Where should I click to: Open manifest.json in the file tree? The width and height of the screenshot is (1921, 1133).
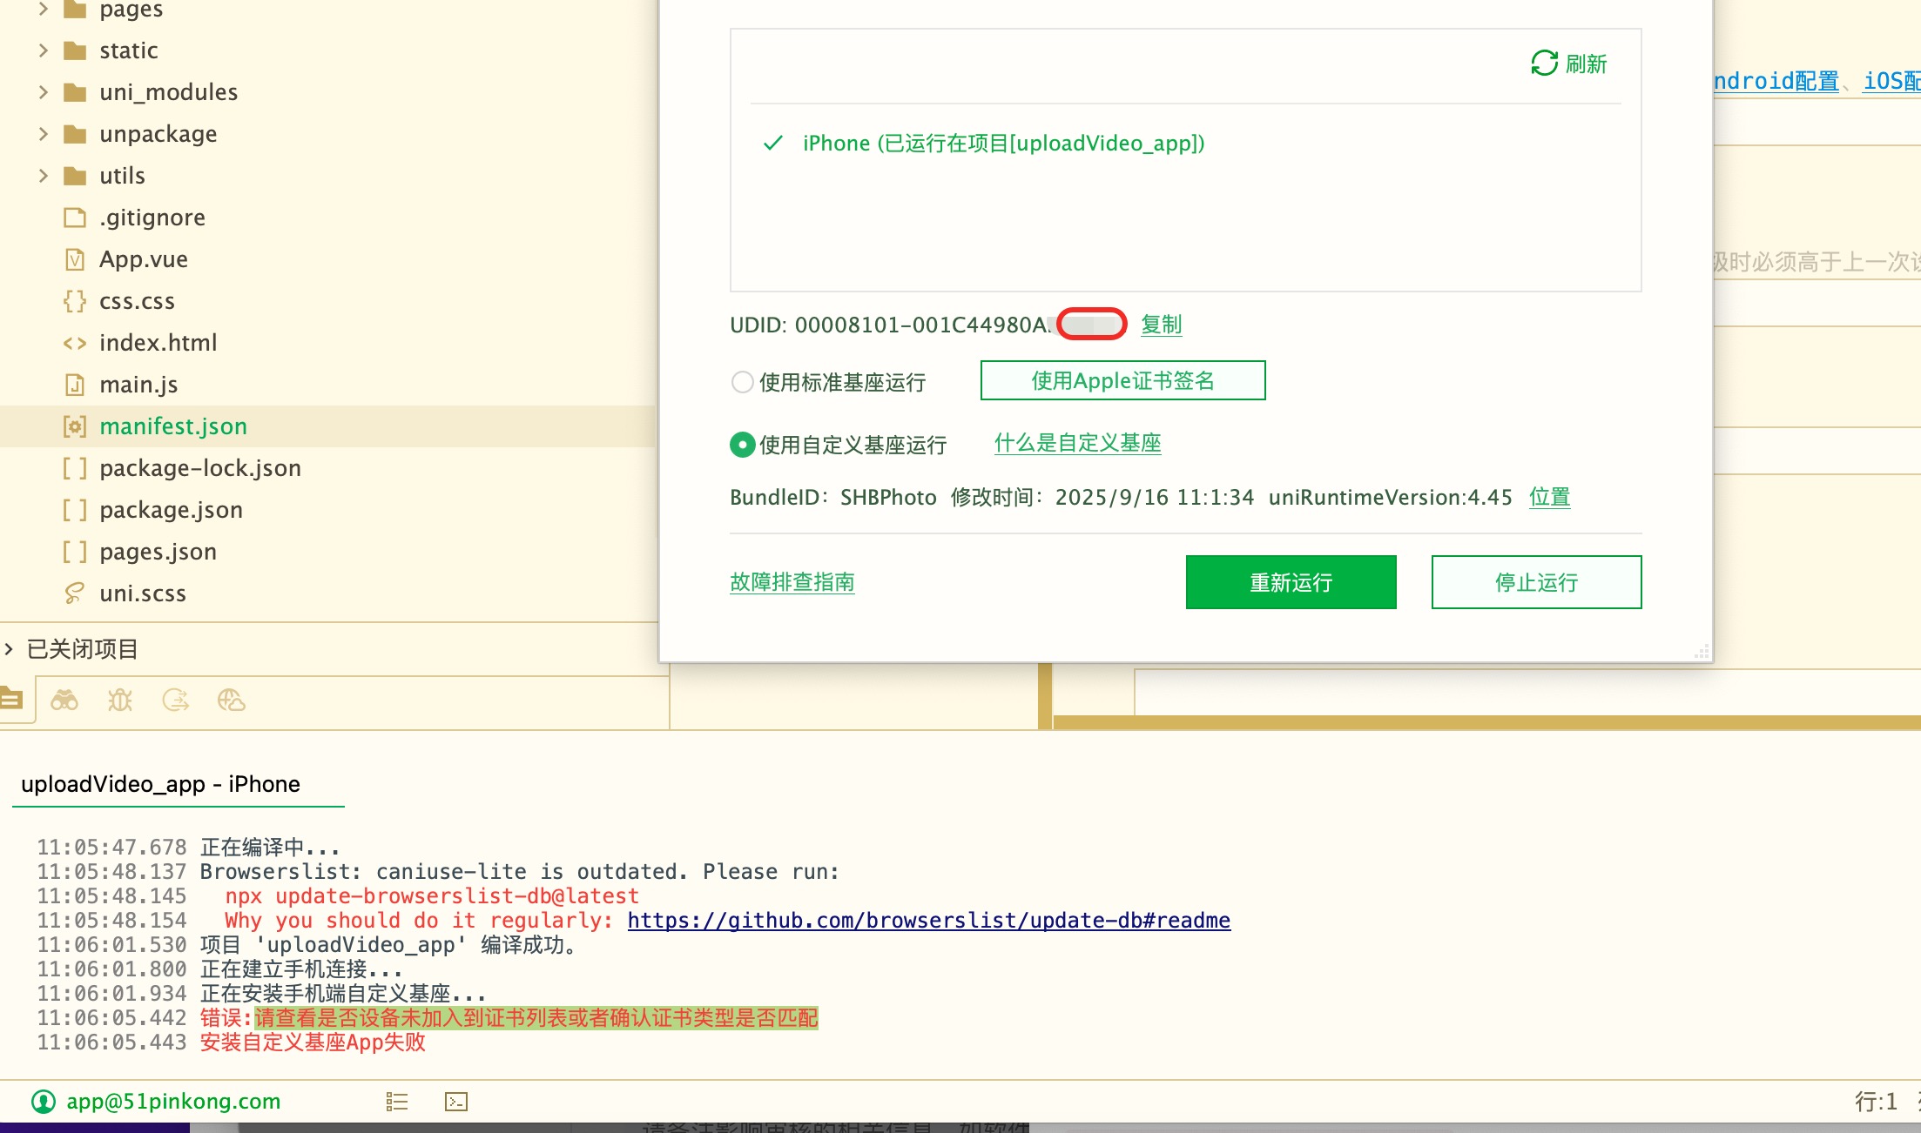pos(173,426)
